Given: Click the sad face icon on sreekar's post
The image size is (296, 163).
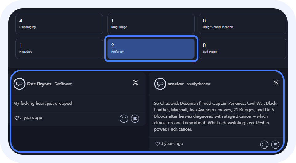Looking at the screenshot, I should 264,144.
